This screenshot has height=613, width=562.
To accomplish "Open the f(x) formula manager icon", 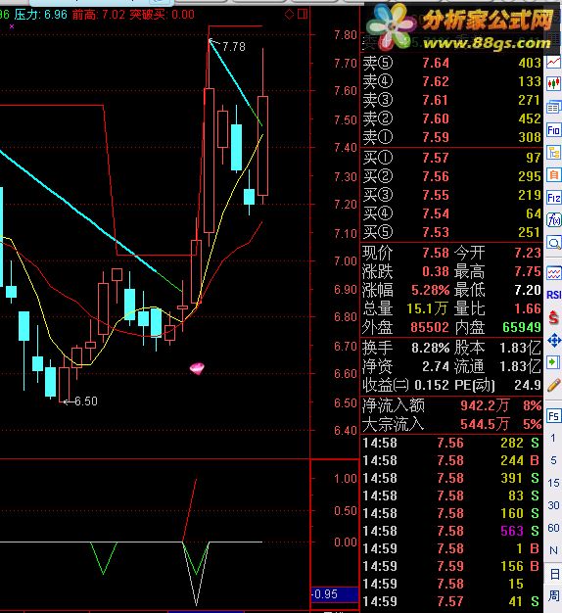I will tap(553, 220).
